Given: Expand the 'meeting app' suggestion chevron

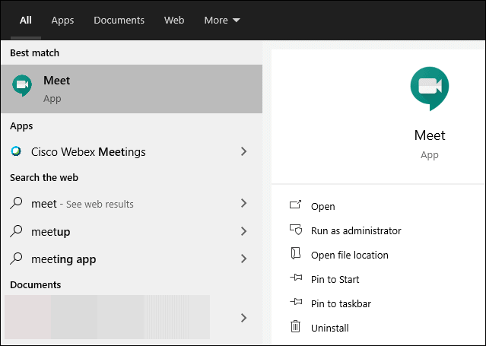Looking at the screenshot, I should 243,259.
